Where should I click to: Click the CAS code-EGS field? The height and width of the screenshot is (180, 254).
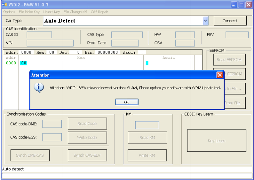click(52, 137)
